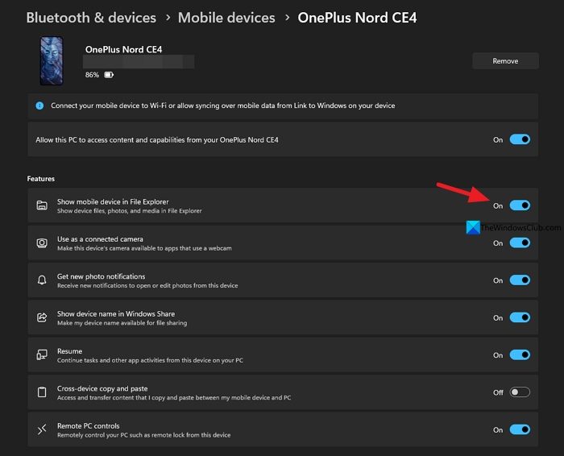Enable Cross-device copy and paste
The height and width of the screenshot is (456, 564).
pos(520,392)
